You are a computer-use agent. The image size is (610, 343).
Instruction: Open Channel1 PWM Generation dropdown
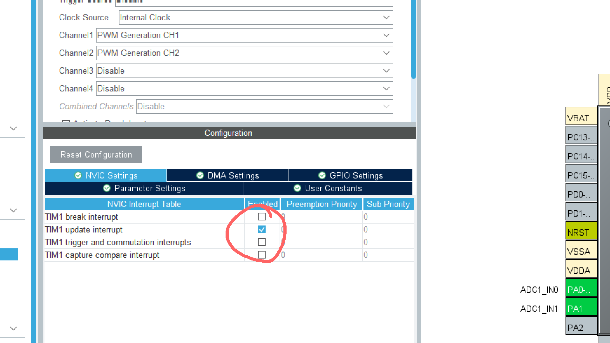244,35
